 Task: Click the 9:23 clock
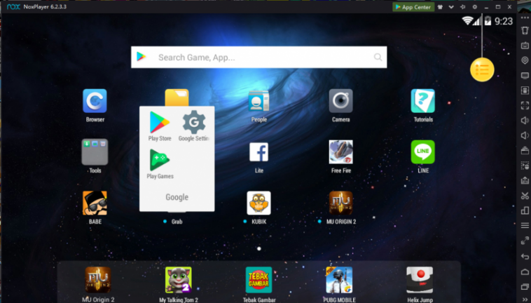504,21
